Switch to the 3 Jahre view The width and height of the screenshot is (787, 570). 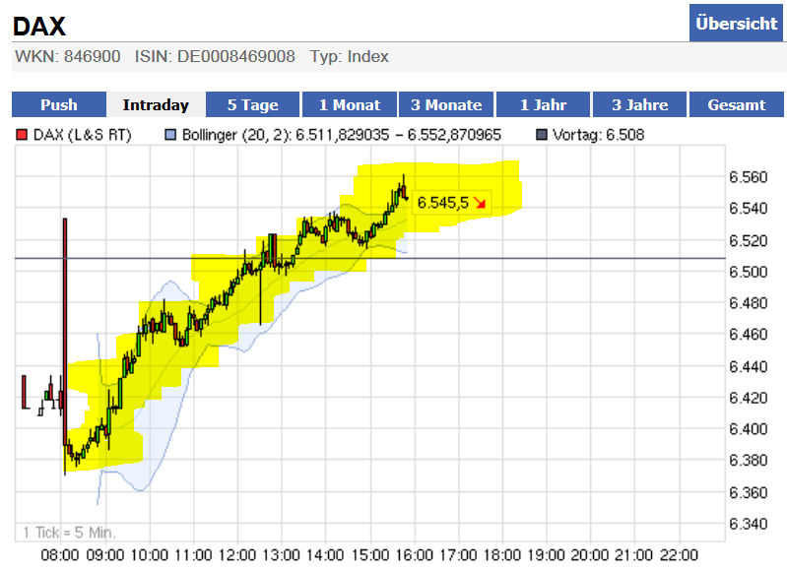[x=639, y=105]
